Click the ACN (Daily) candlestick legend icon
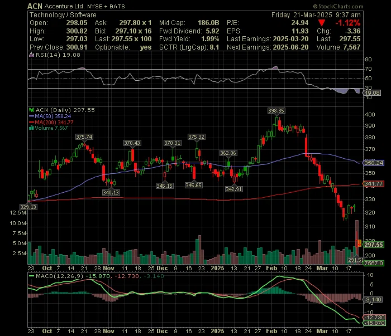 31,110
